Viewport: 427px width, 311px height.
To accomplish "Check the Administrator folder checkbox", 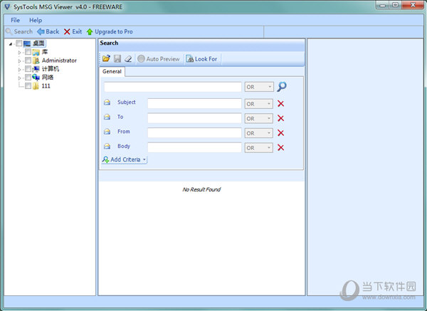I will point(28,60).
